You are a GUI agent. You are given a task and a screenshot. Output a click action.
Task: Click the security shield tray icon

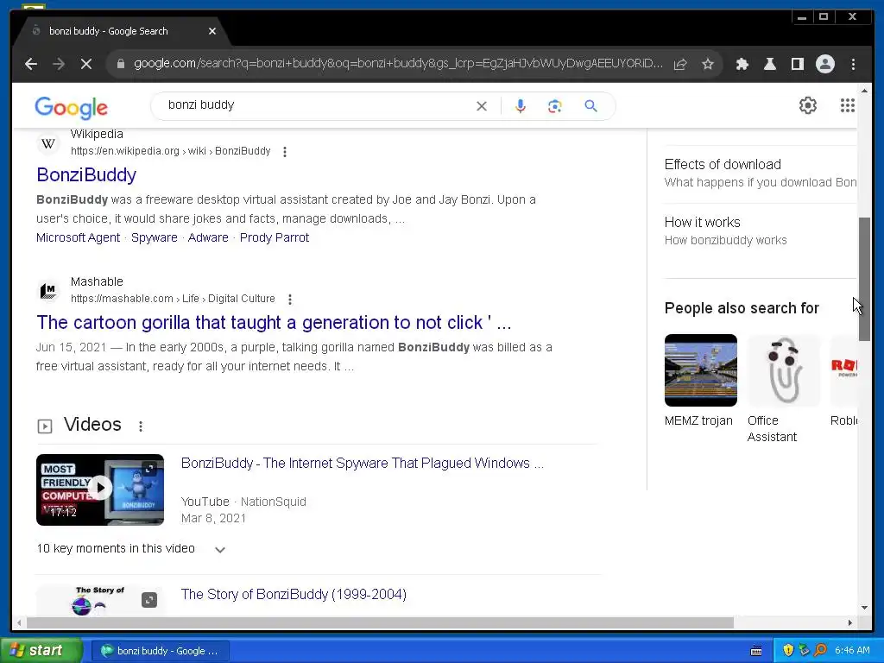pyautogui.click(x=788, y=651)
